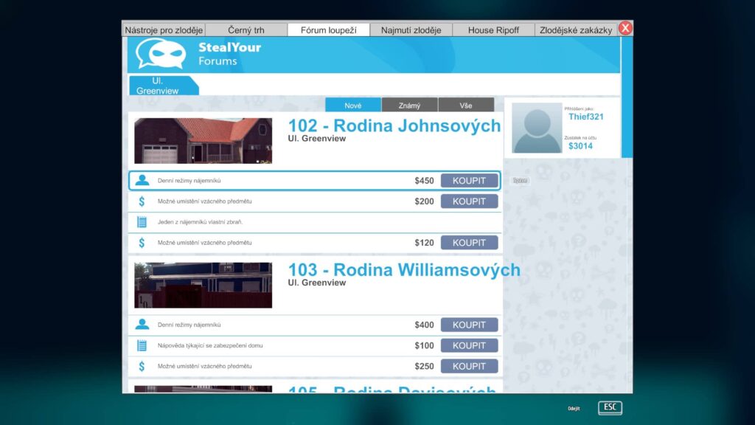
Task: Click the right-side vertical scrollbar
Action: [627, 98]
